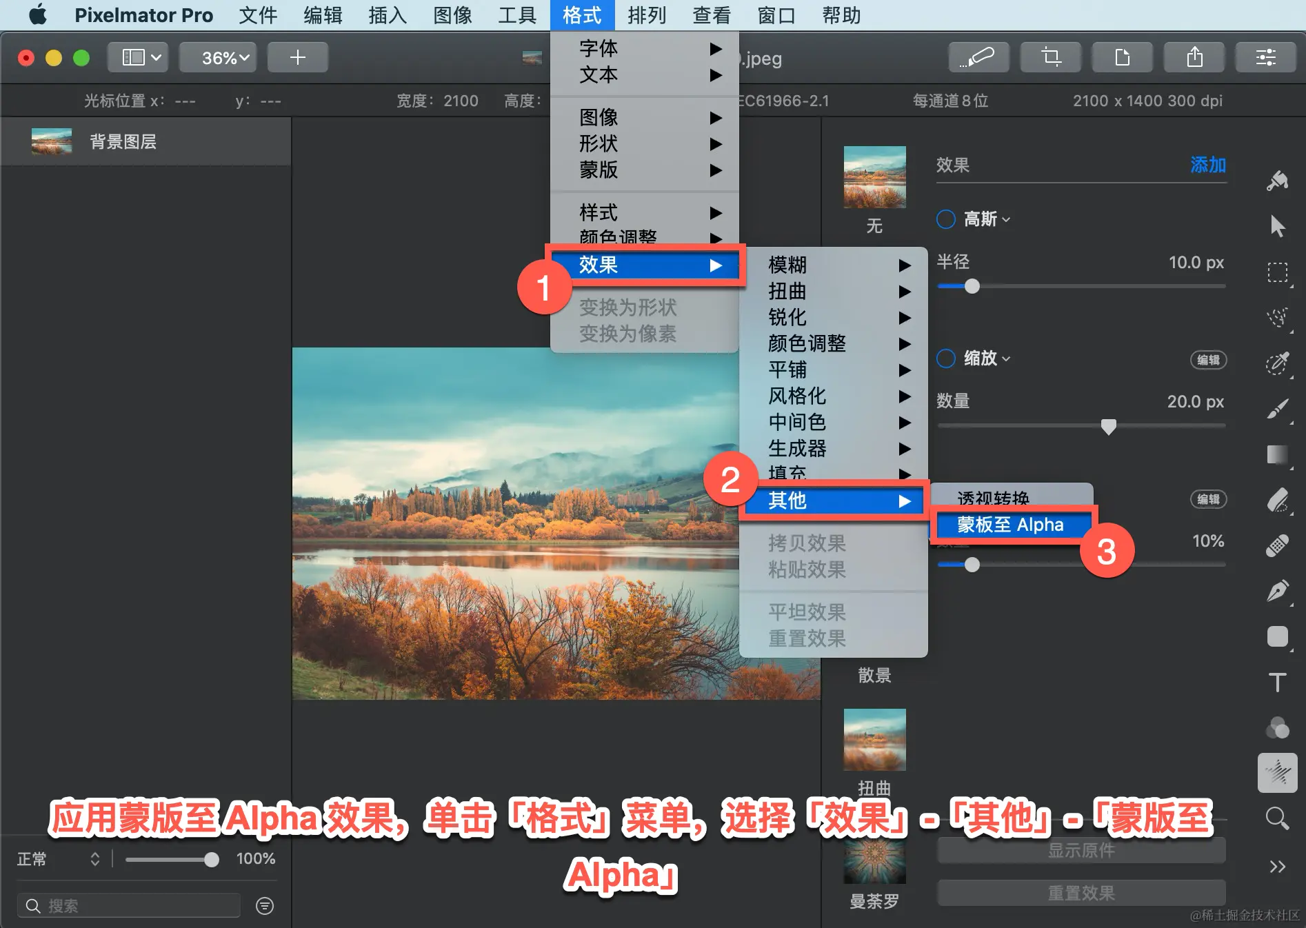Image resolution: width=1306 pixels, height=928 pixels.
Task: Select the Rectangular Selection tool
Action: [x=1277, y=272]
